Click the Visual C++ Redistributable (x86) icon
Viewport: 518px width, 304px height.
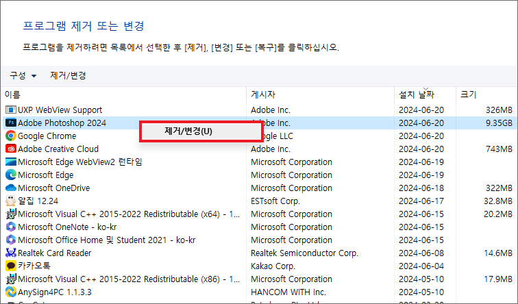point(11,279)
